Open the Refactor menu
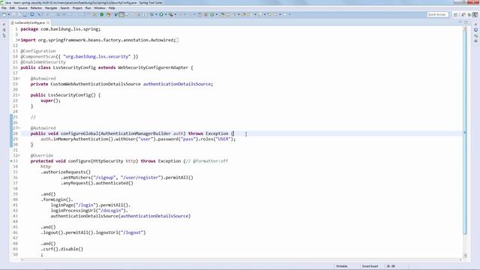The width and height of the screenshot is (480, 270). [36, 8]
